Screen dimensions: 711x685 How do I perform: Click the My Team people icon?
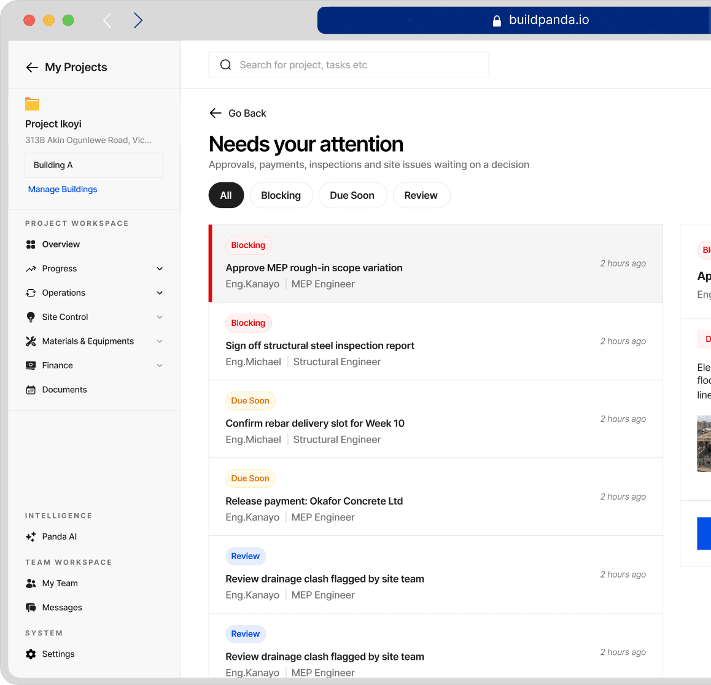[31, 584]
